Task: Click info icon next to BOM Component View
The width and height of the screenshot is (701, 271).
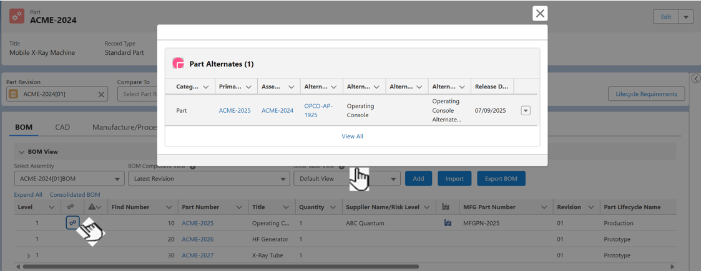Action: pyautogui.click(x=193, y=166)
